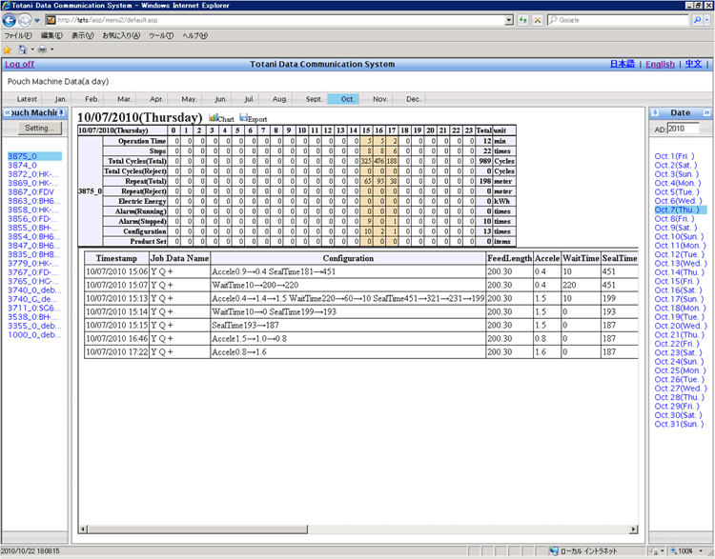Switch language to 日本語
The height and width of the screenshot is (559, 715).
click(623, 64)
